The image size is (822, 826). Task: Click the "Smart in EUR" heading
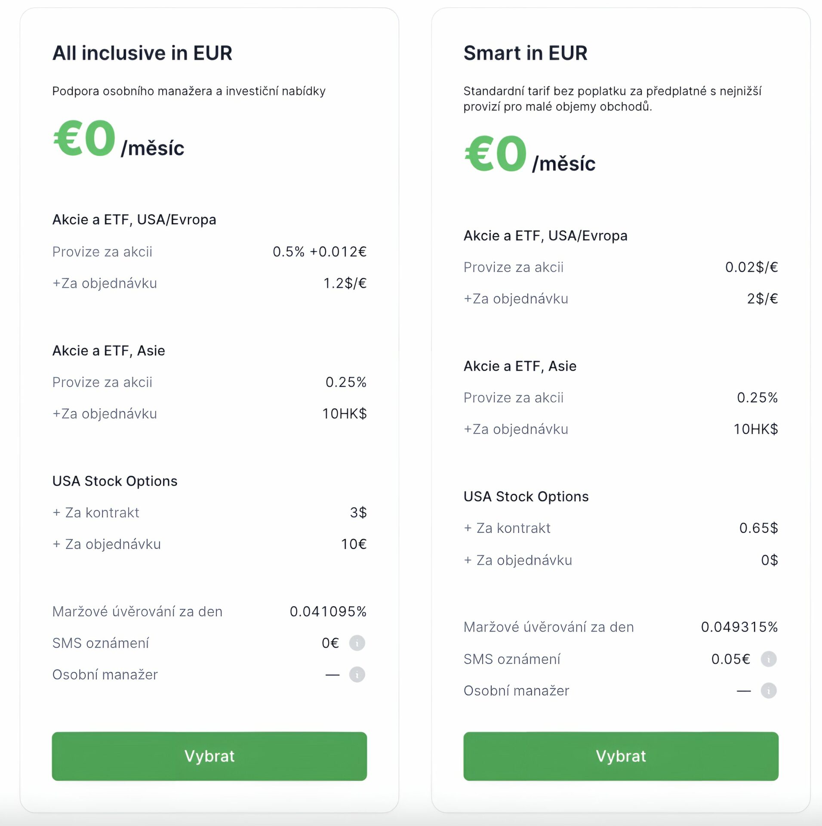click(525, 53)
